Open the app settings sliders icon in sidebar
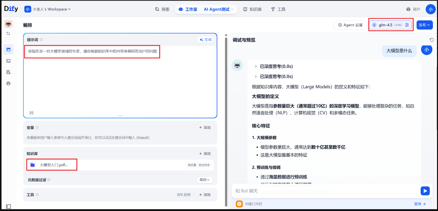 pyautogui.click(x=8, y=33)
